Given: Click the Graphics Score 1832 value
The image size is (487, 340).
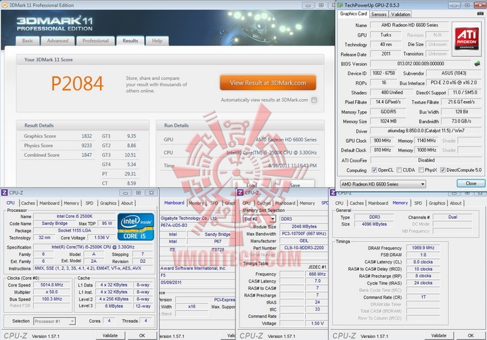Looking at the screenshot, I should [87, 136].
